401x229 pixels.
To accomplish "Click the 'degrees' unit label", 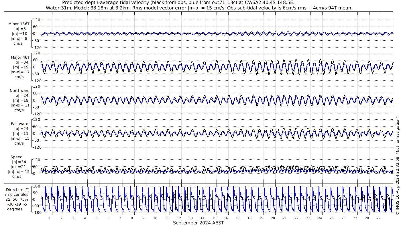I will click(15, 209).
